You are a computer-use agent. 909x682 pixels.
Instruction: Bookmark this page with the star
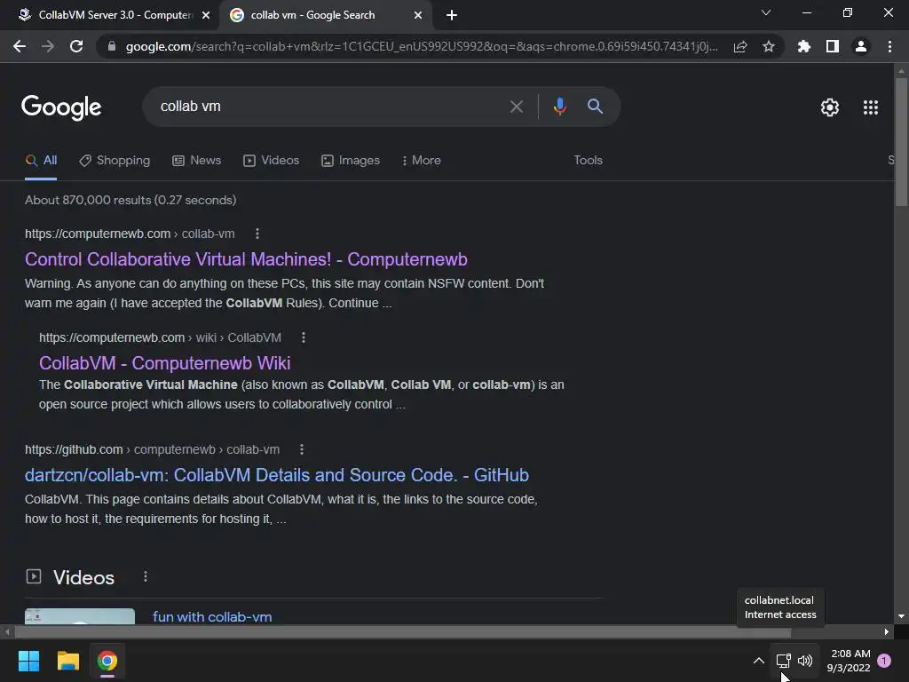tap(769, 46)
